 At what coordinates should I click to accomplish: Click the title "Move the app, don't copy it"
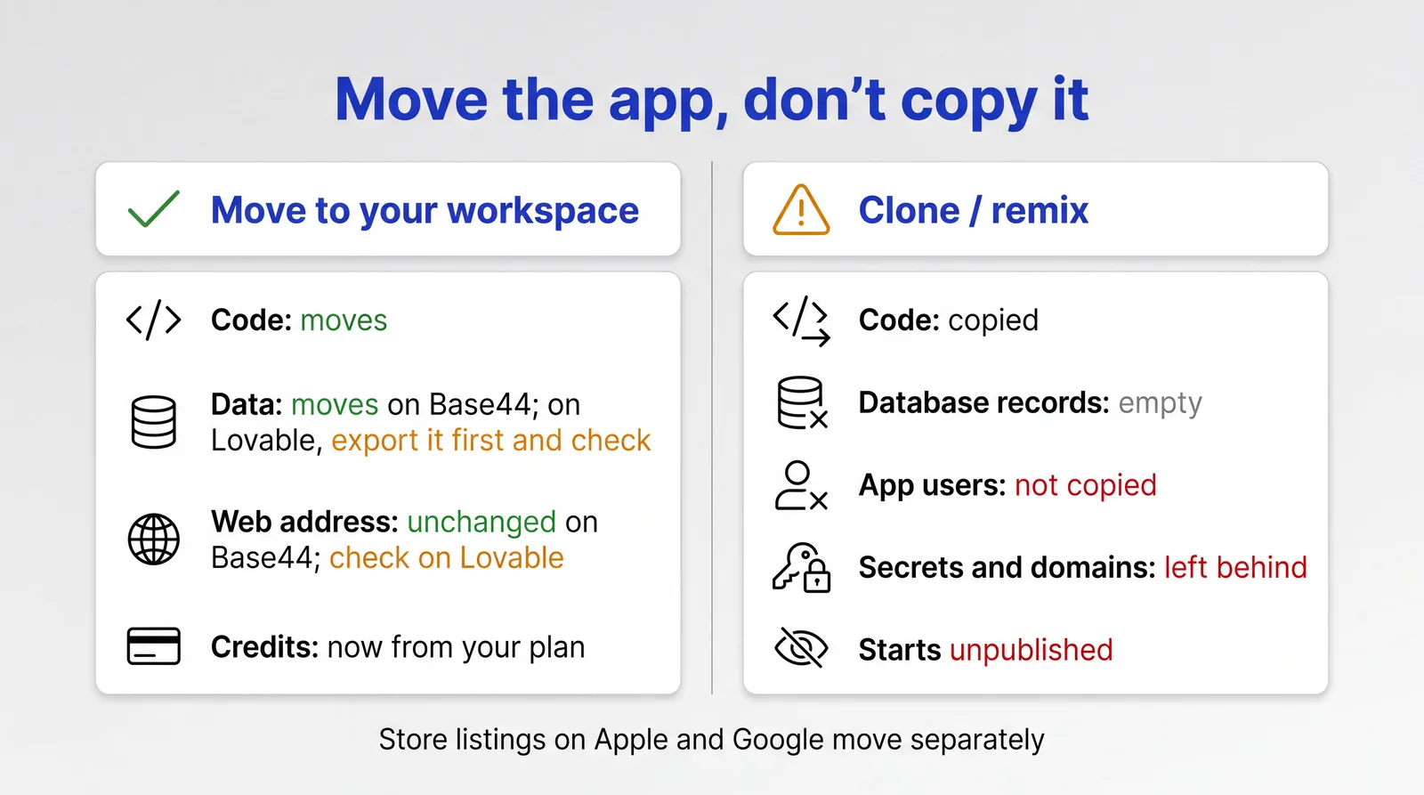point(712,100)
